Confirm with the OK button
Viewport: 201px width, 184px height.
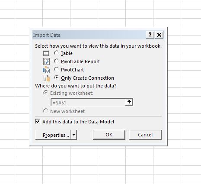(x=109, y=135)
